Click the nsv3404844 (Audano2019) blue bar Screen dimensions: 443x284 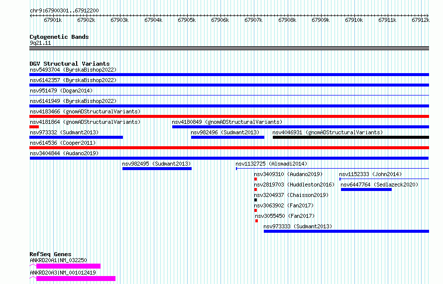pyautogui.click(x=229, y=158)
